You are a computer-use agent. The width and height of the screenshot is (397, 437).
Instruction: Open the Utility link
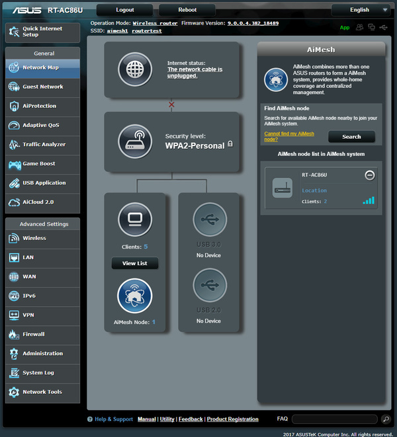tap(167, 419)
